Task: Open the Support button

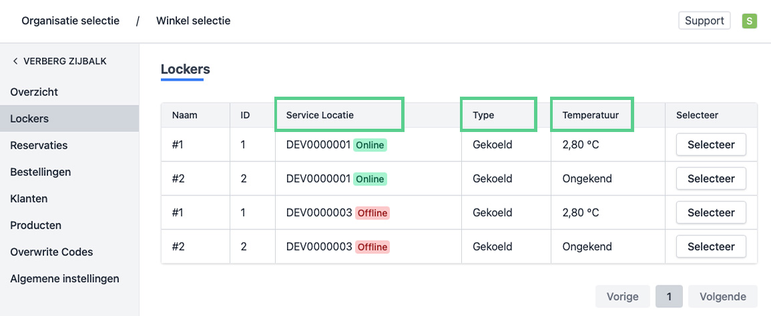Action: pyautogui.click(x=704, y=21)
